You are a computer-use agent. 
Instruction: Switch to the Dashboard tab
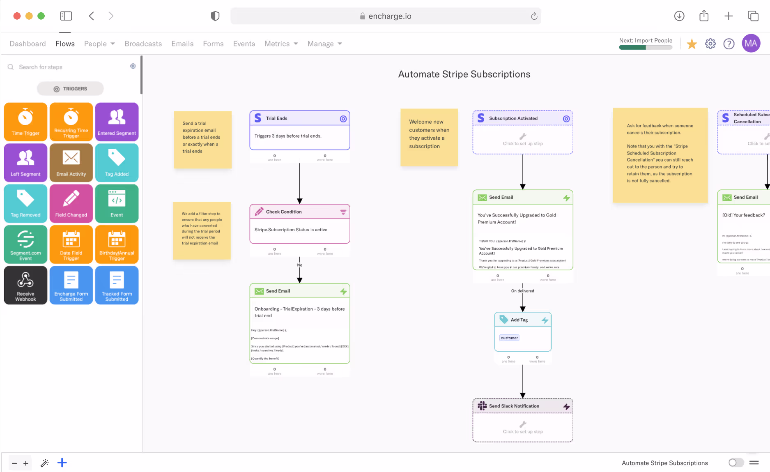(28, 44)
